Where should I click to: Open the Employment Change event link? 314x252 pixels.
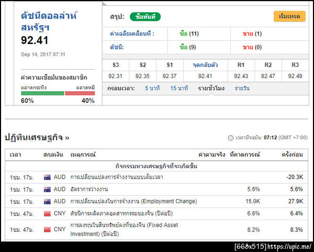133,201
